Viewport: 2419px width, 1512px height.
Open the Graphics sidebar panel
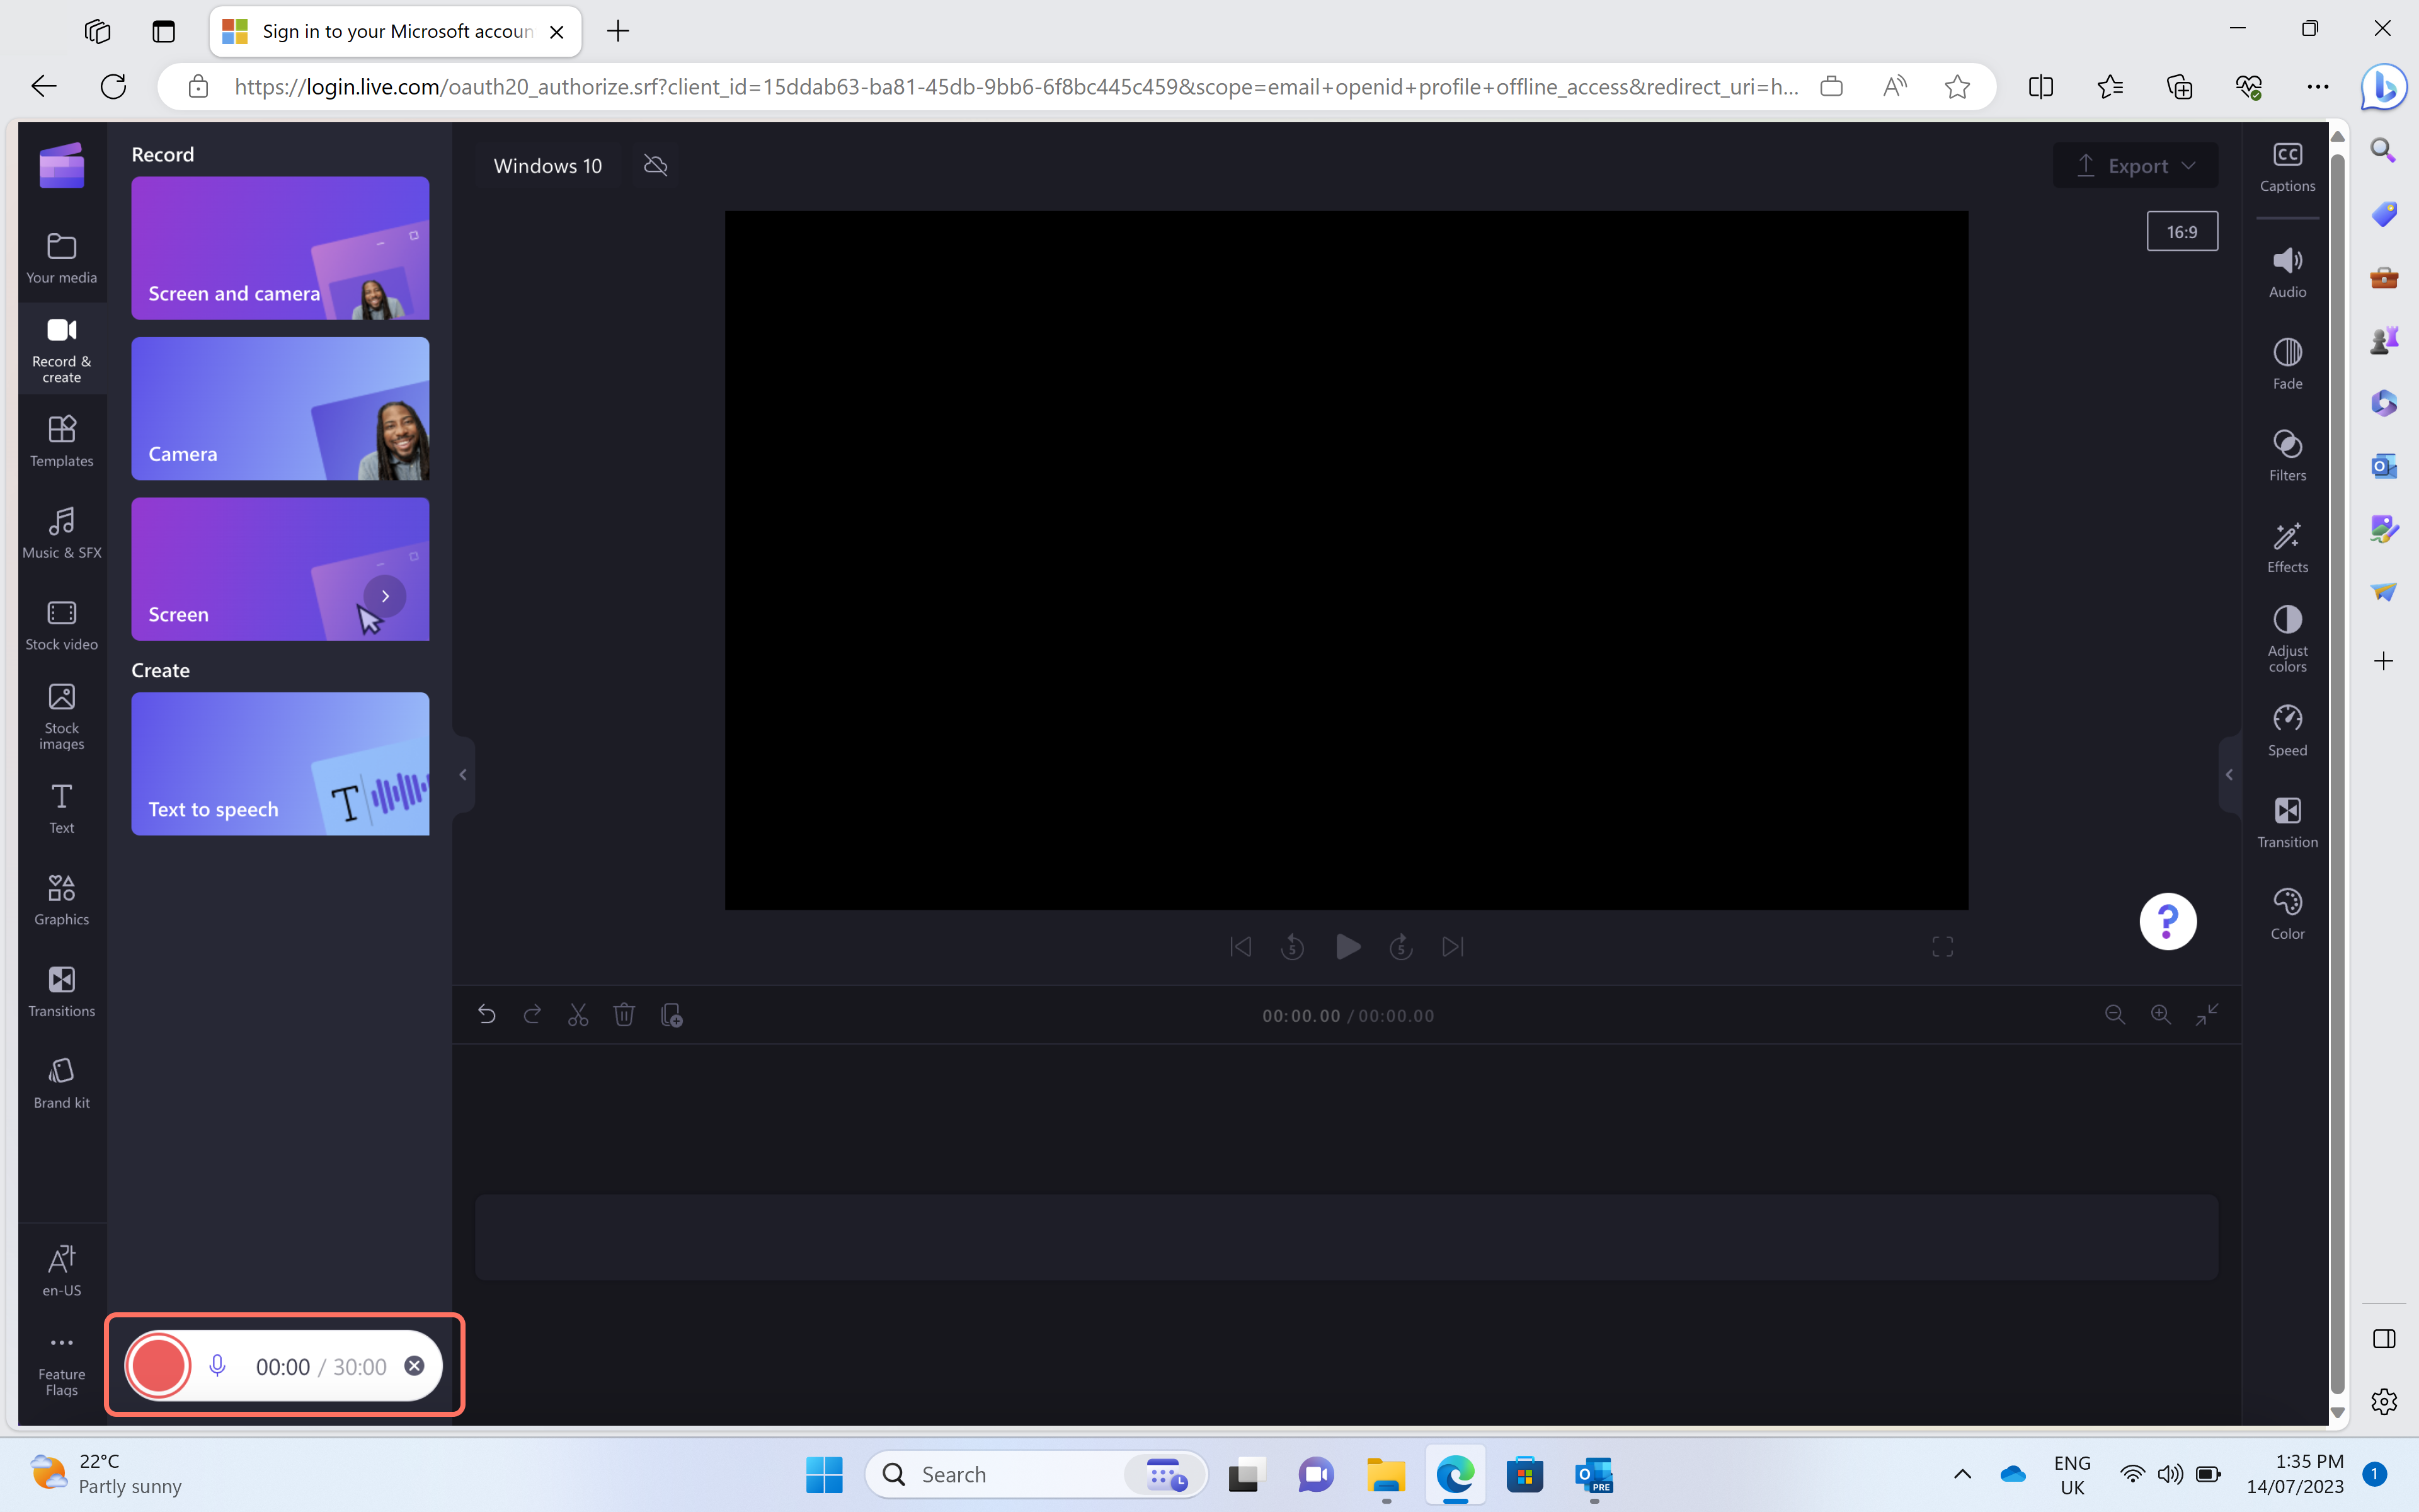pyautogui.click(x=62, y=900)
